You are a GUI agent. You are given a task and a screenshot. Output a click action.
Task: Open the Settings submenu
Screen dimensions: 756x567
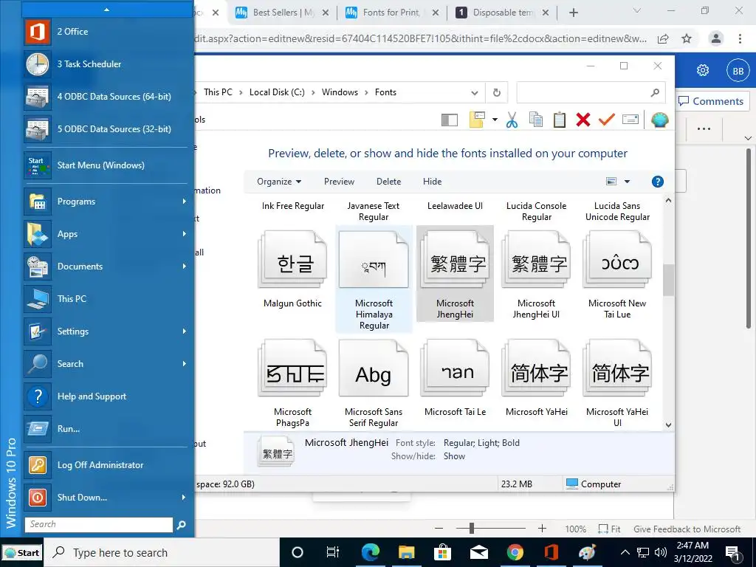(109, 331)
